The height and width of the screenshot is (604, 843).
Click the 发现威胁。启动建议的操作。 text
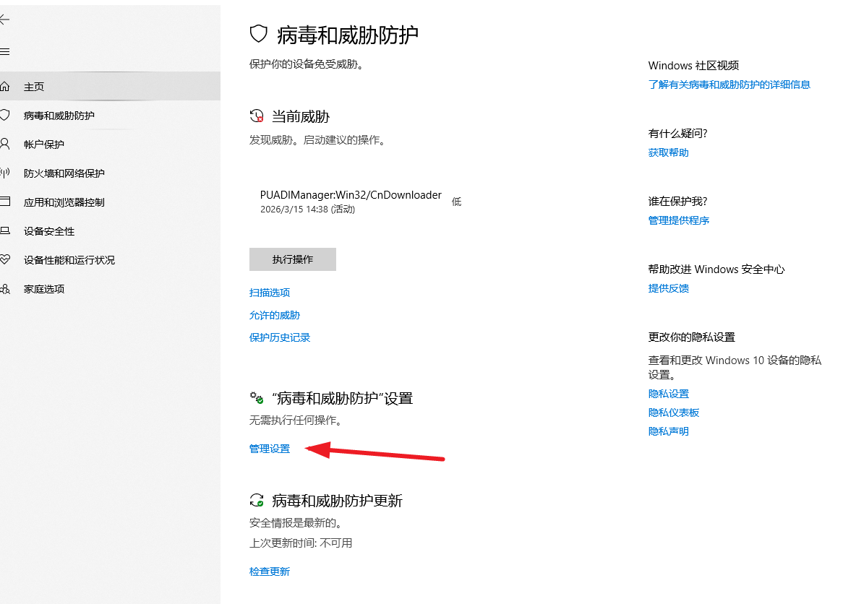(317, 140)
